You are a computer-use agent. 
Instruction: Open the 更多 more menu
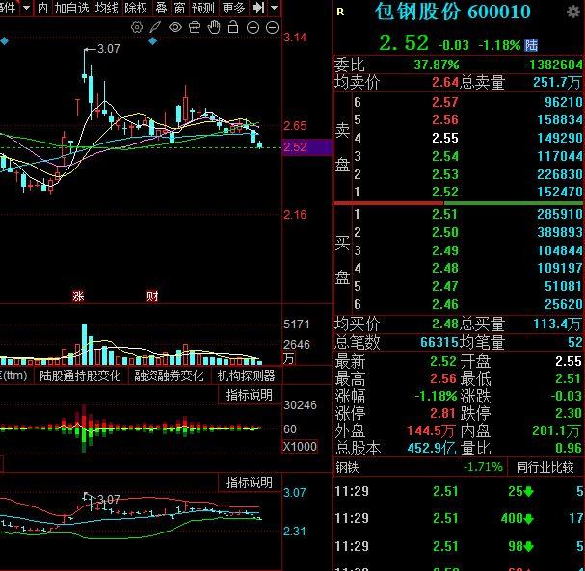click(233, 8)
